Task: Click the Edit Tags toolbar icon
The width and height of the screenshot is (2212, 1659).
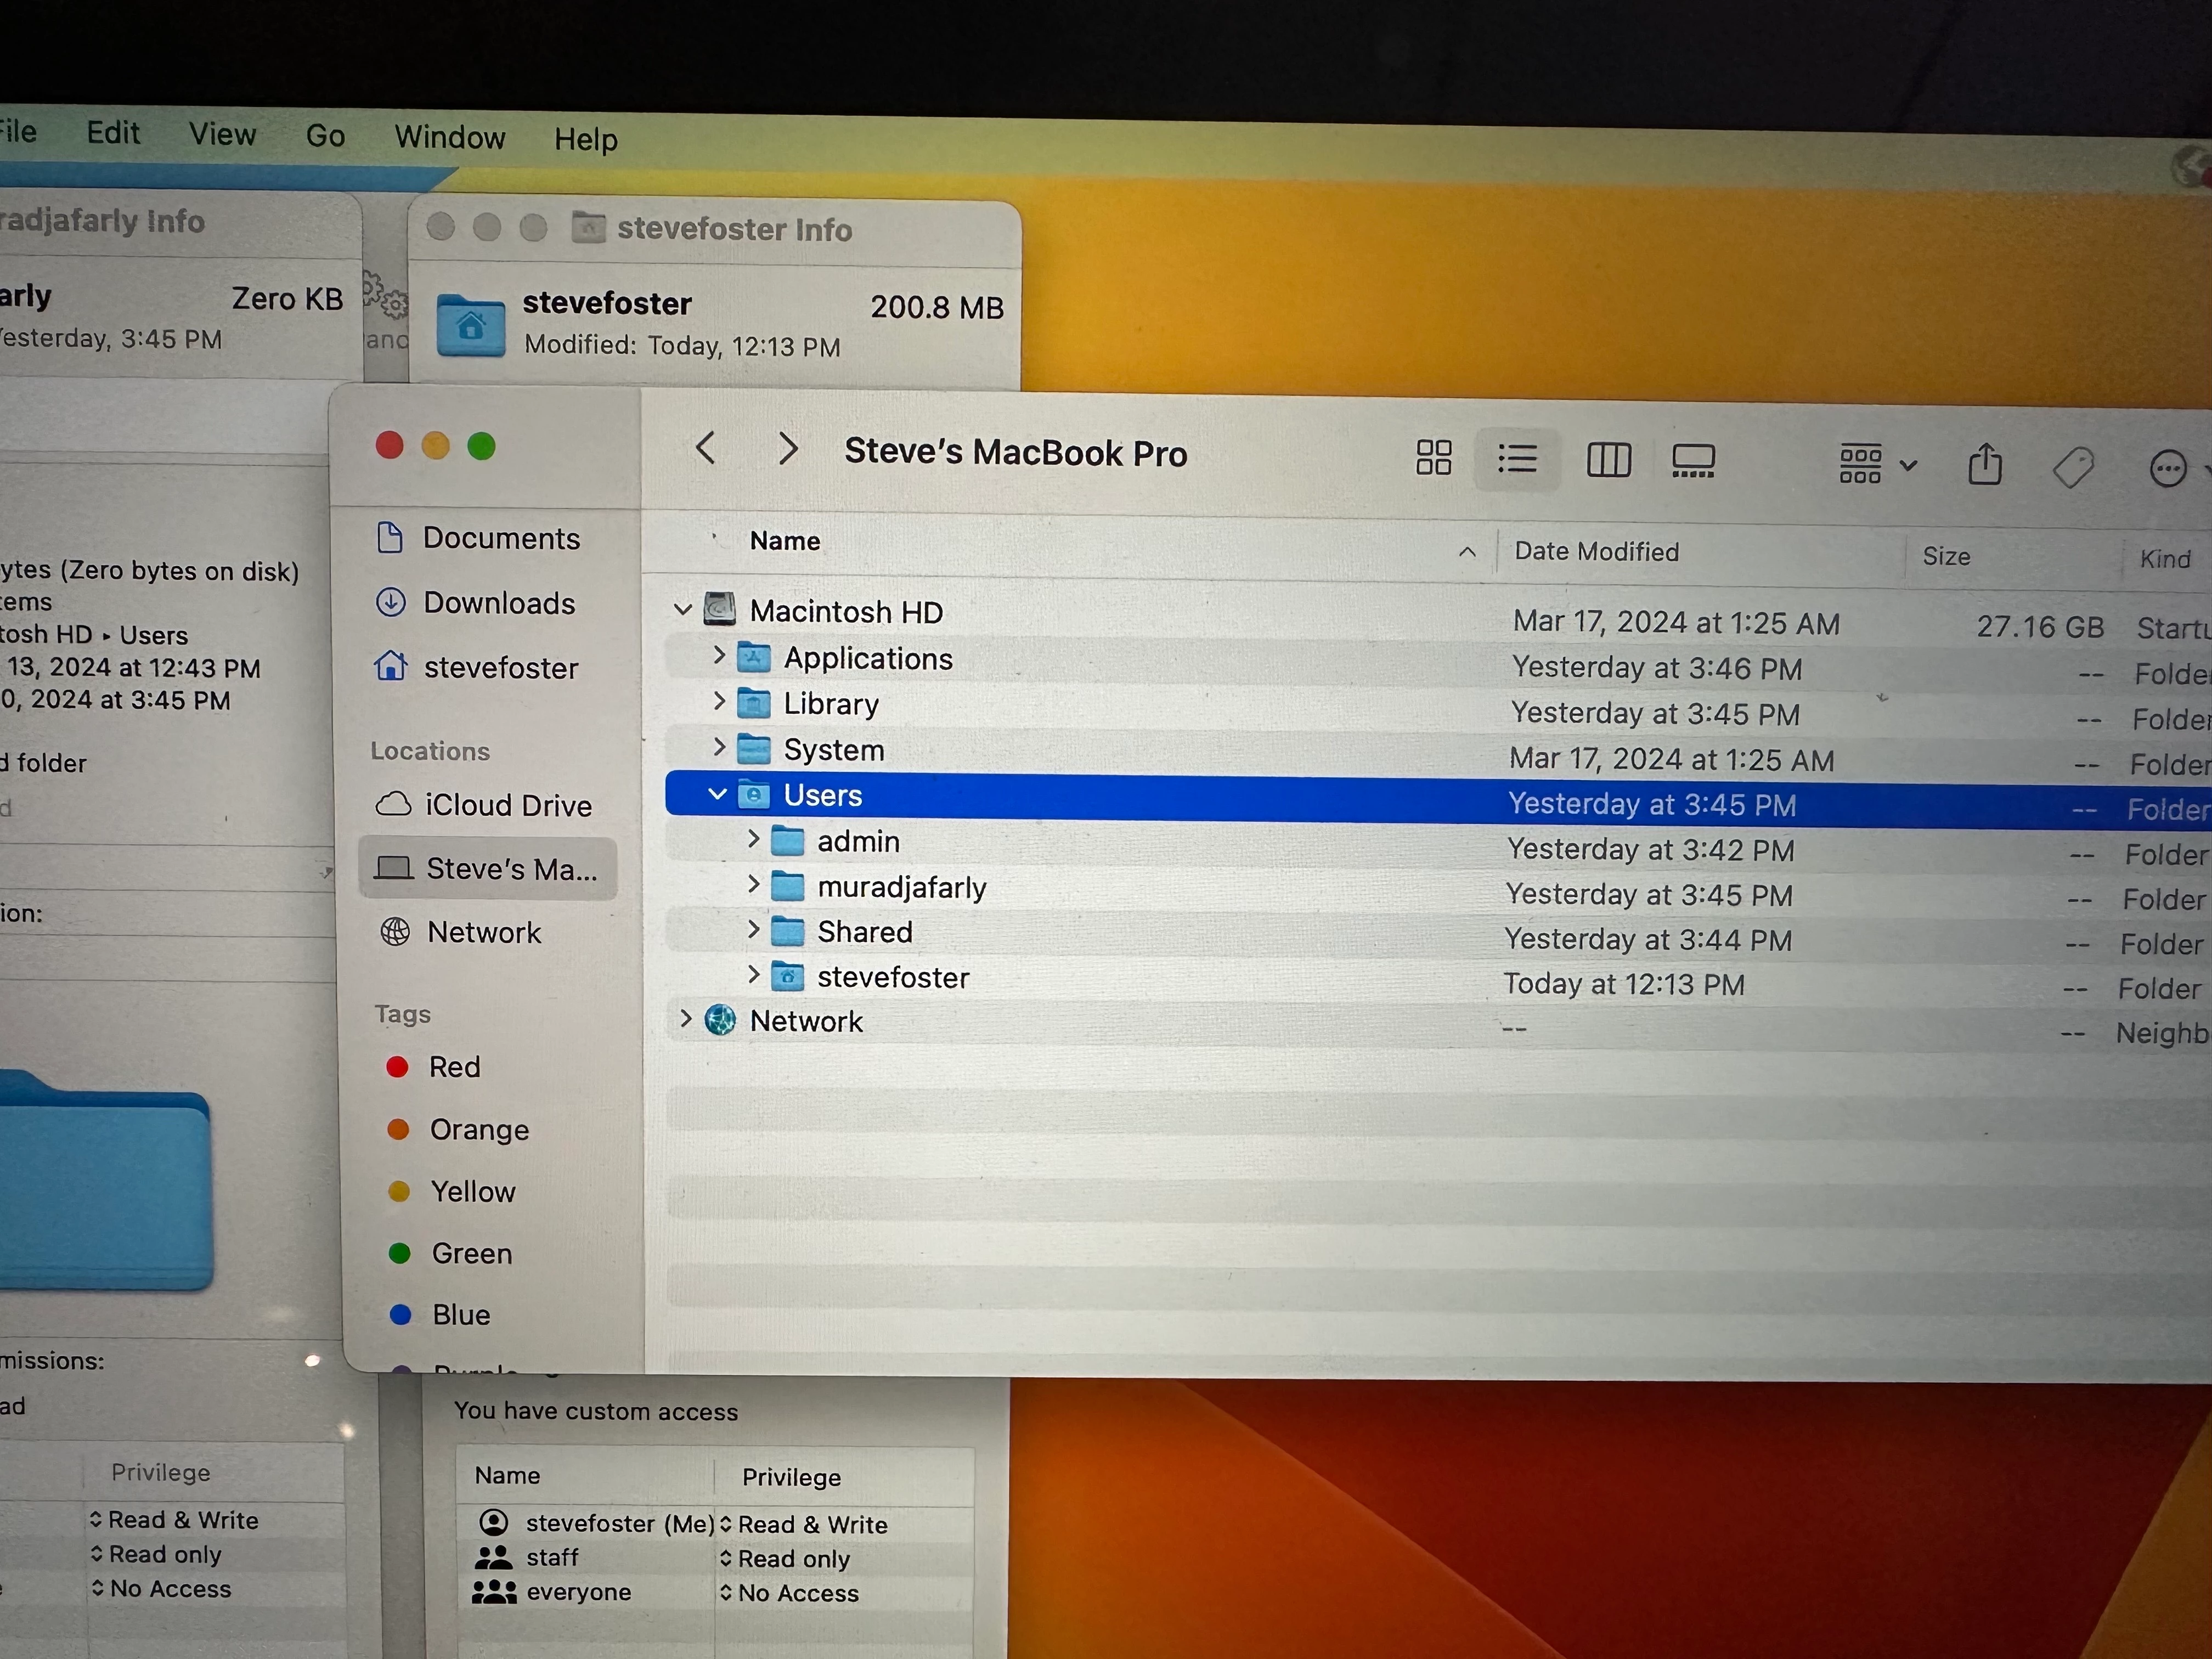Action: click(2073, 467)
